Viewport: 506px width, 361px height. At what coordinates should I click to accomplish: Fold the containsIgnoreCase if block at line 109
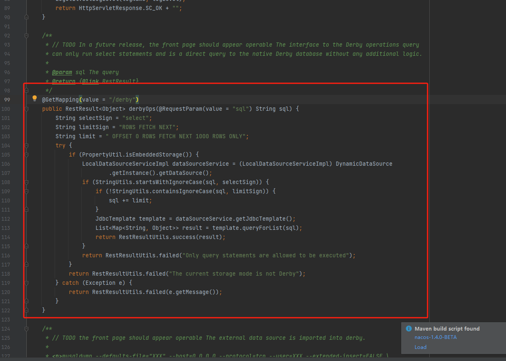tap(26, 191)
